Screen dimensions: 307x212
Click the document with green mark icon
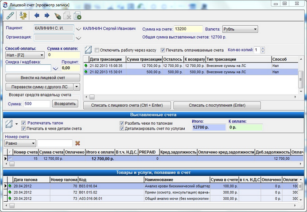point(78,16)
